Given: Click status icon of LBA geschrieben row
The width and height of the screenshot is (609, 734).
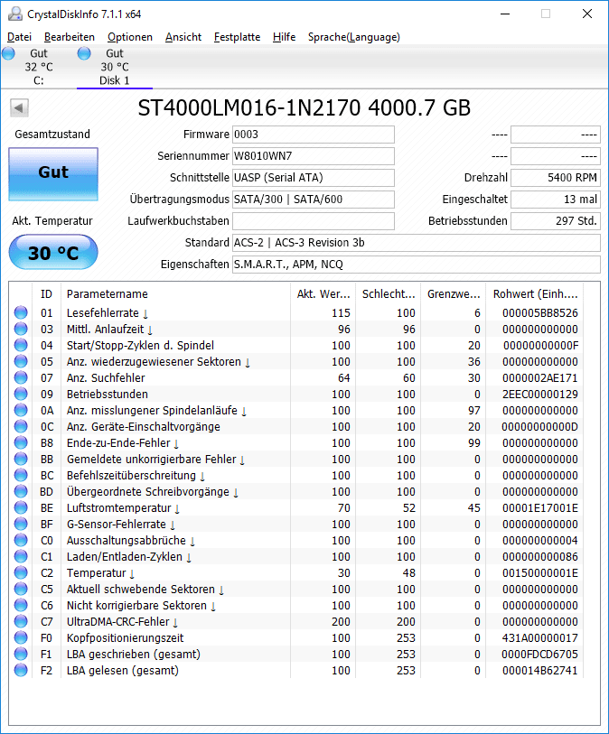Looking at the screenshot, I should pyautogui.click(x=21, y=654).
